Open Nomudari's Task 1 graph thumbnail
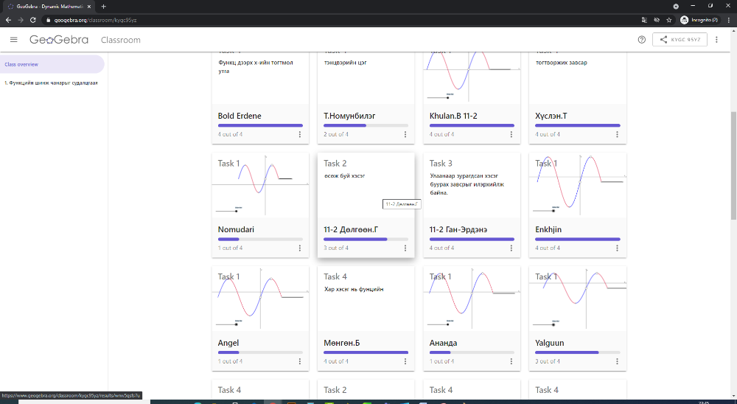The image size is (737, 404). pos(260,185)
